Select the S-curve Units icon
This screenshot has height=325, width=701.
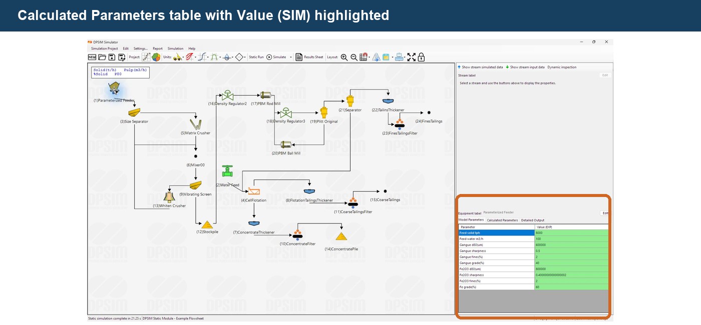pyautogui.click(x=202, y=57)
